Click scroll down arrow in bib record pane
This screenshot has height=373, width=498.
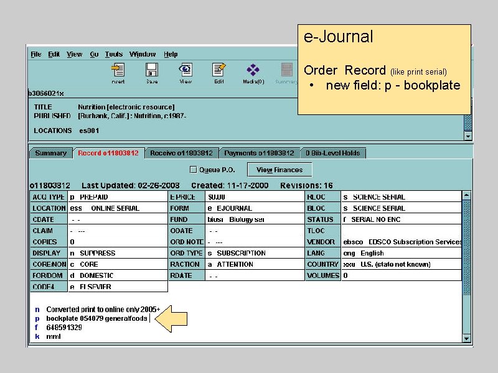468,136
